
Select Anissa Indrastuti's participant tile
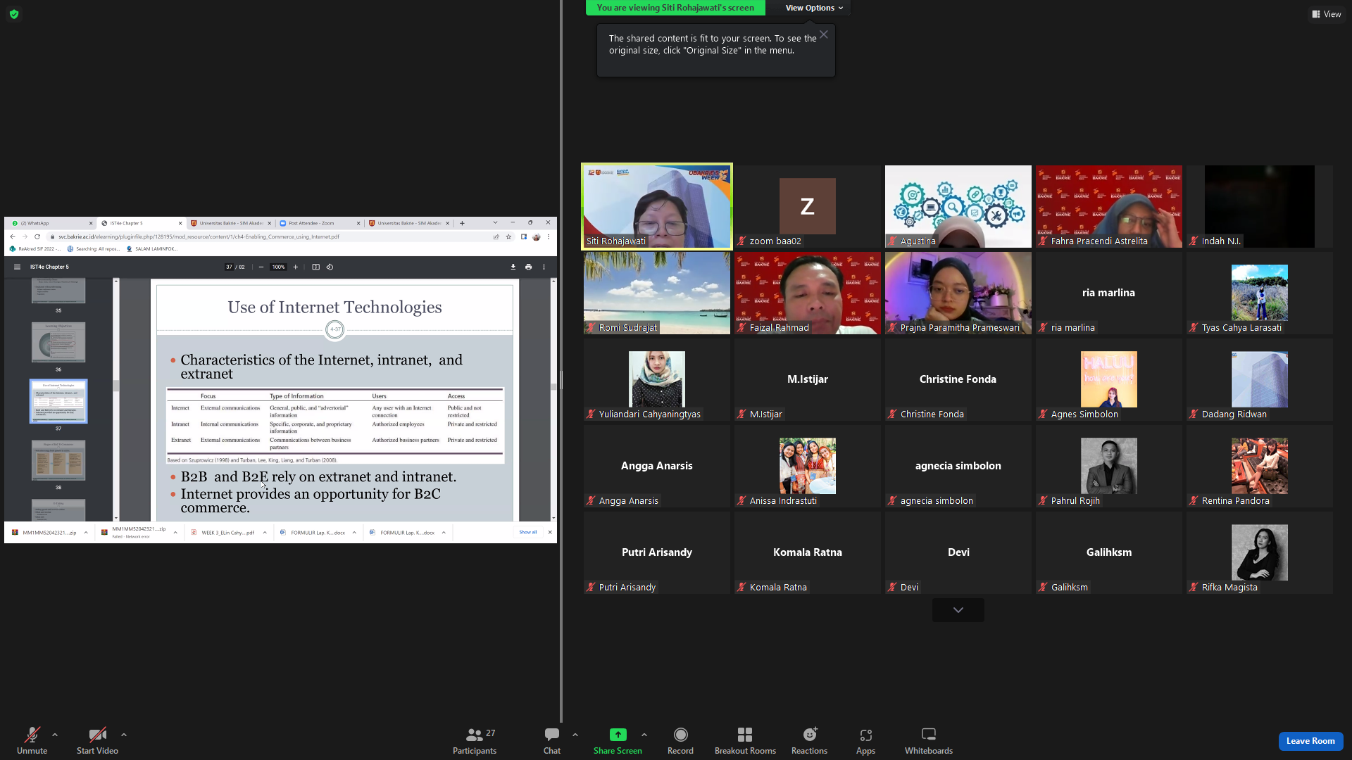click(x=808, y=466)
